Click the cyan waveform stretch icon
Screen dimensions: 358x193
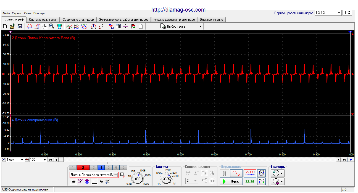(59, 27)
